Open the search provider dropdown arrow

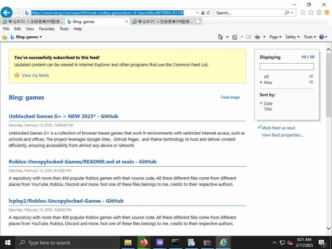pos(292,13)
